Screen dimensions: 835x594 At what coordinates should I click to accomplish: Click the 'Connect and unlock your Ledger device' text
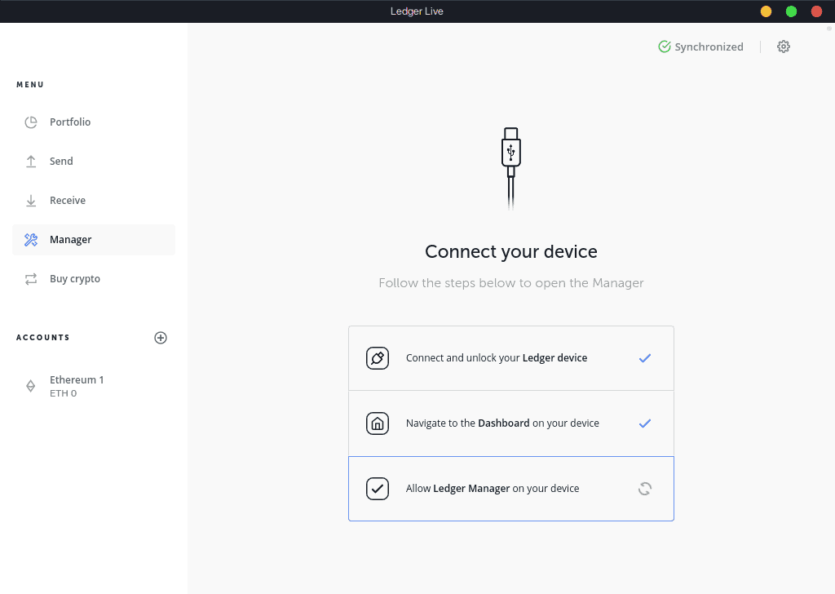tap(497, 358)
